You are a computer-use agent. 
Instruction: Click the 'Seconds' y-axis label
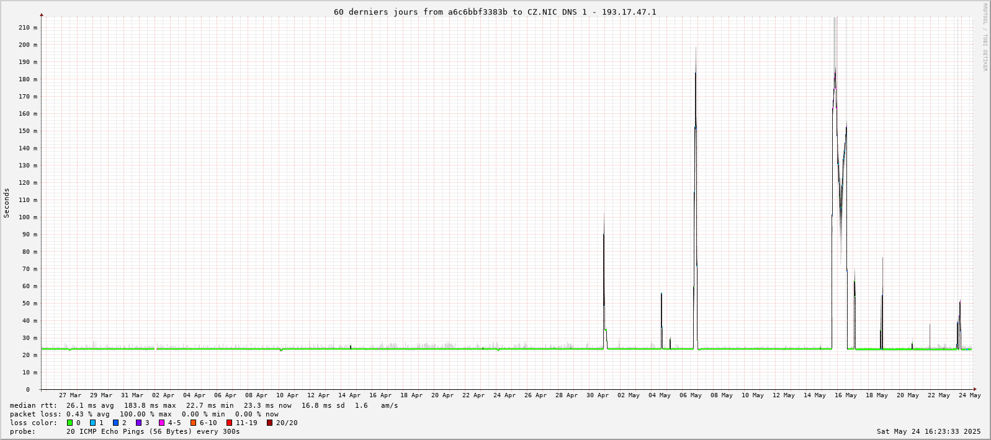(7, 203)
